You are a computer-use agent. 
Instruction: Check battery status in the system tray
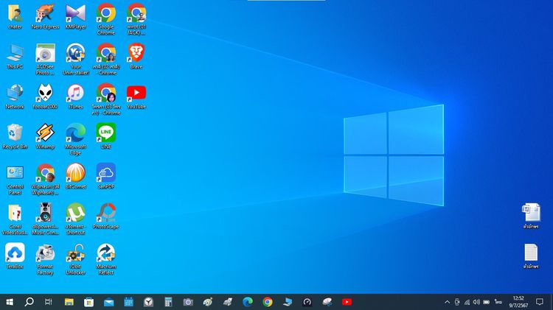pyautogui.click(x=487, y=302)
